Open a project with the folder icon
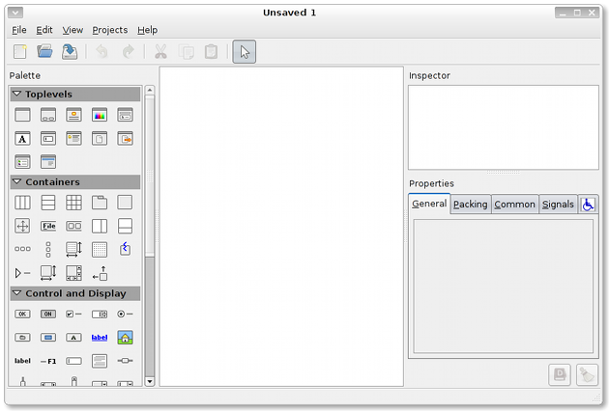609x411 pixels. (x=44, y=52)
